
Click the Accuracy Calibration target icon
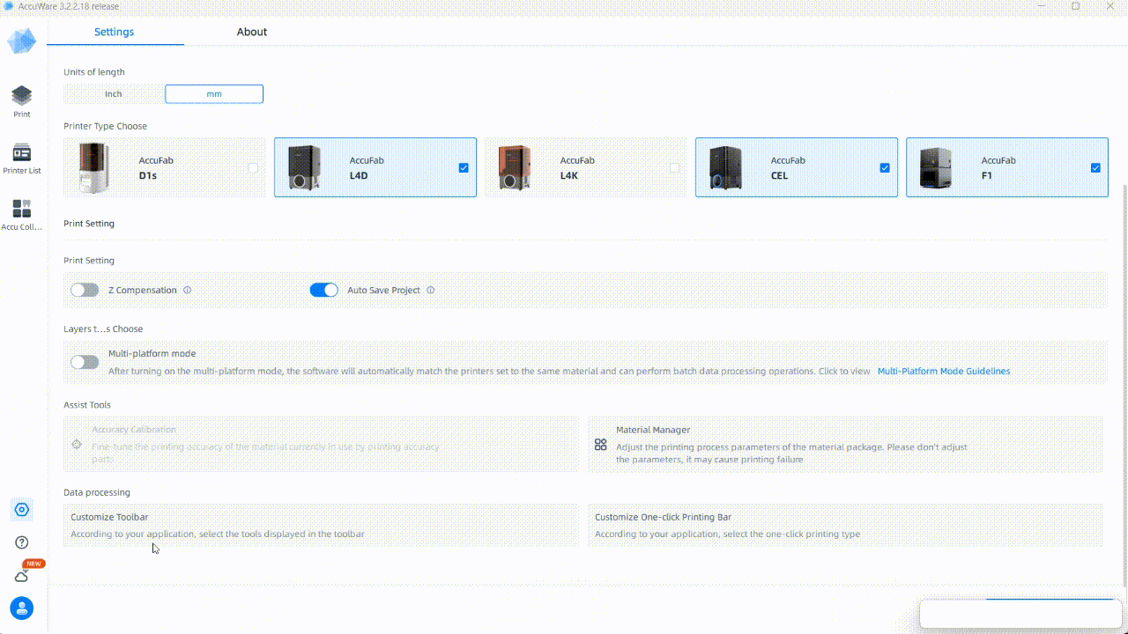77,445
